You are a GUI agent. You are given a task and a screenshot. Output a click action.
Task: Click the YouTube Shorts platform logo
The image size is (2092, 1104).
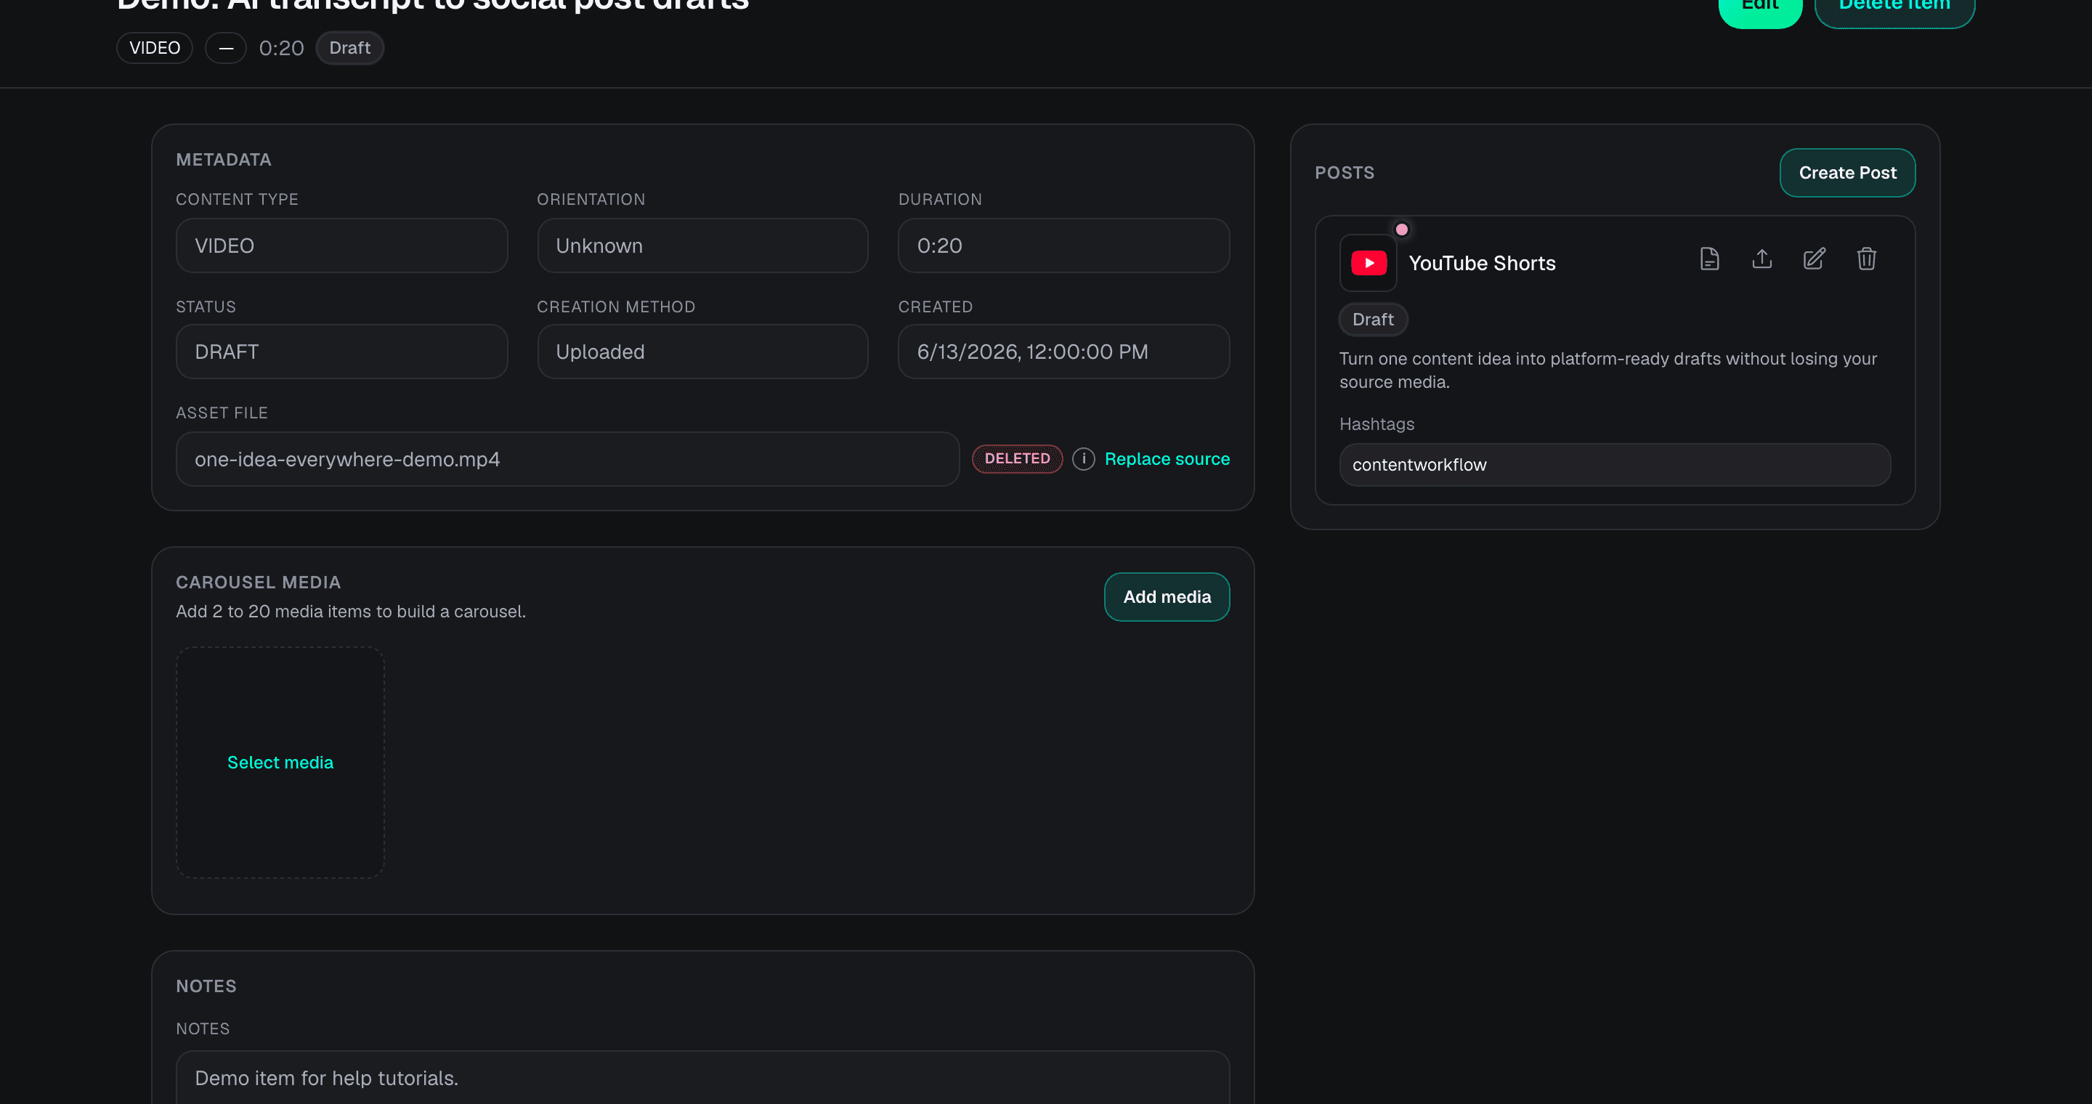pos(1369,263)
